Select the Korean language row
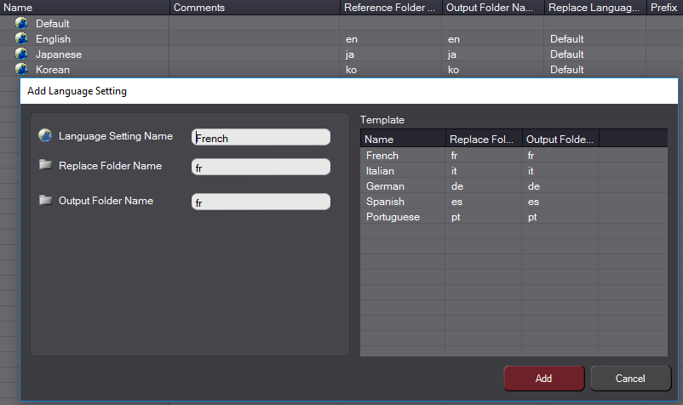The image size is (683, 405). (x=341, y=69)
